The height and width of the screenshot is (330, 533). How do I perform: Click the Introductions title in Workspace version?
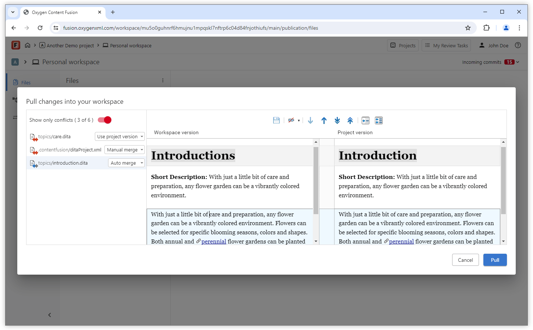pyautogui.click(x=193, y=155)
